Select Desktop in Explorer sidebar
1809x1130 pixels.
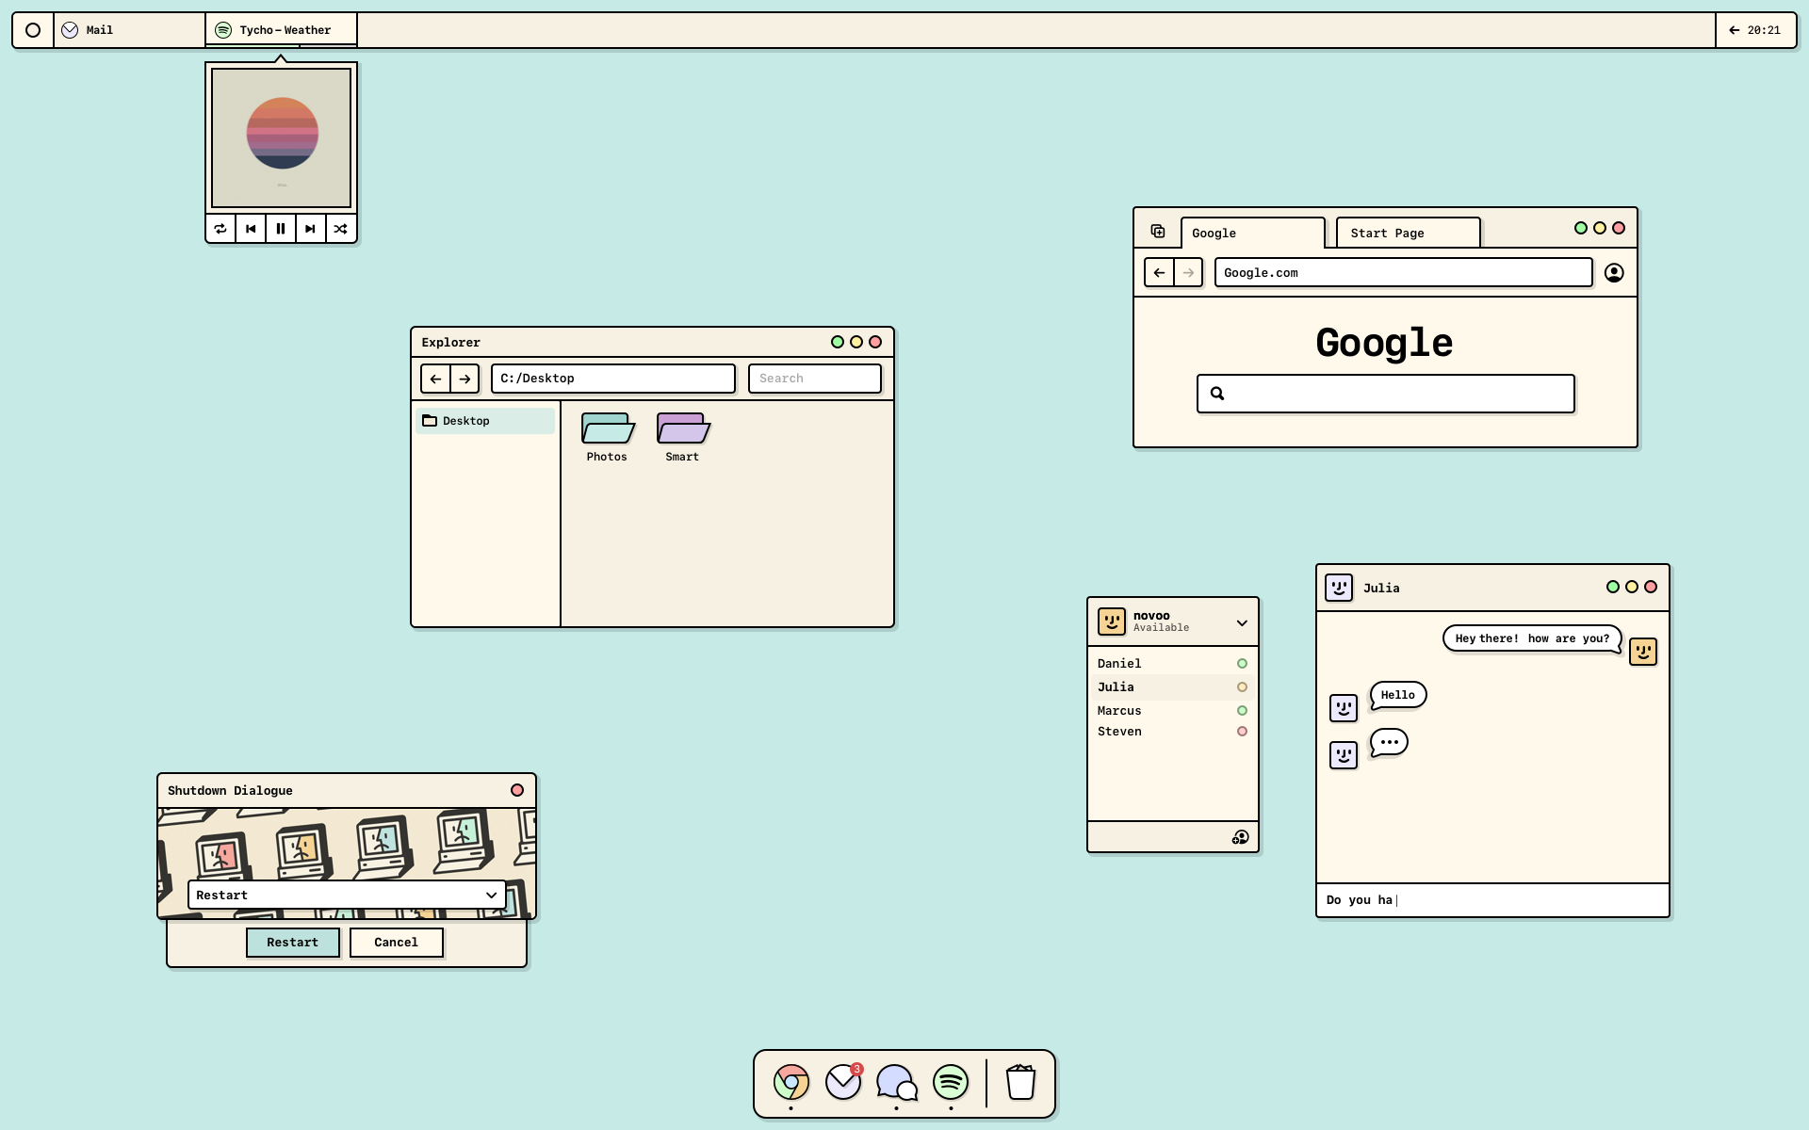pos(485,421)
